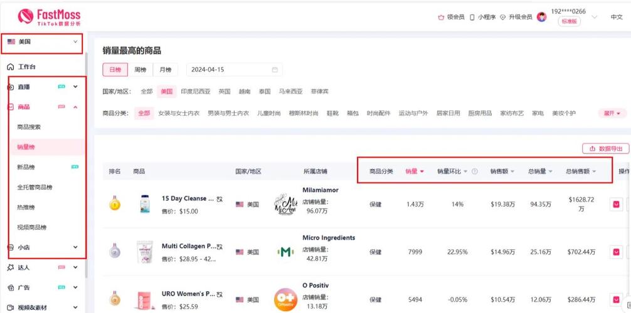This screenshot has width=631, height=313.
Task: Click the 工作台 home icon
Action: point(11,67)
